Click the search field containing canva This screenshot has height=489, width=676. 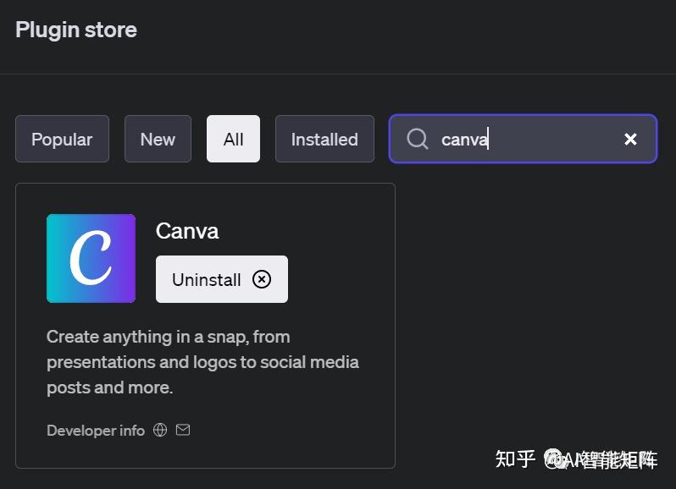[523, 139]
